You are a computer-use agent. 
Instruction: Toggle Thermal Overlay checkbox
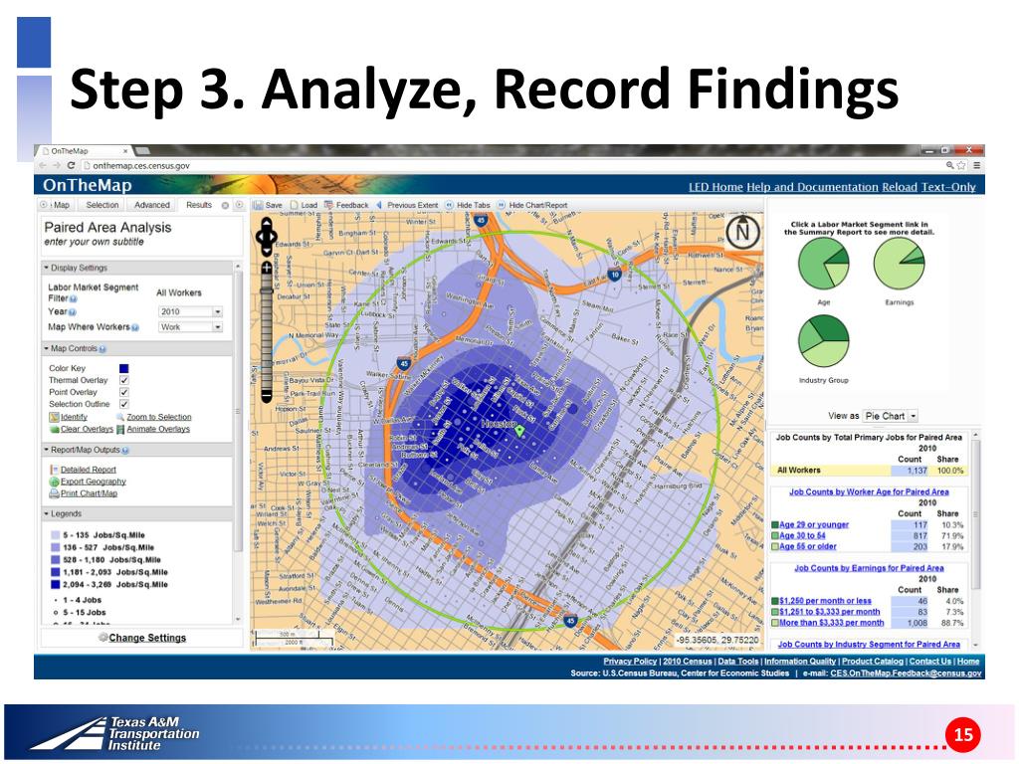[124, 380]
